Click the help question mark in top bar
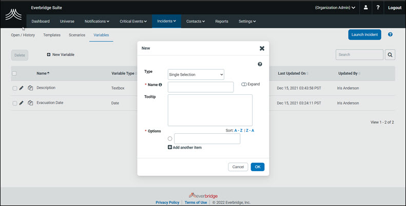The width and height of the screenshot is (406, 206). pyautogui.click(x=378, y=8)
